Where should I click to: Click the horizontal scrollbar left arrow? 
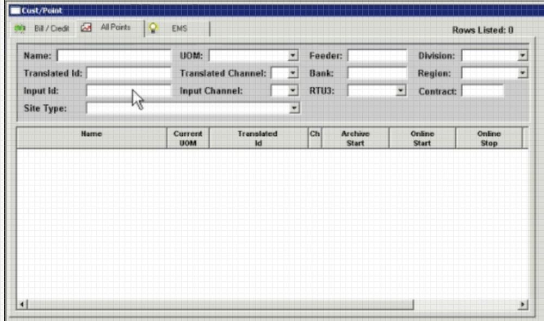point(22,305)
